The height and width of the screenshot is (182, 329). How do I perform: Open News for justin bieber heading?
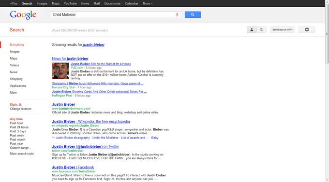click(x=70, y=58)
